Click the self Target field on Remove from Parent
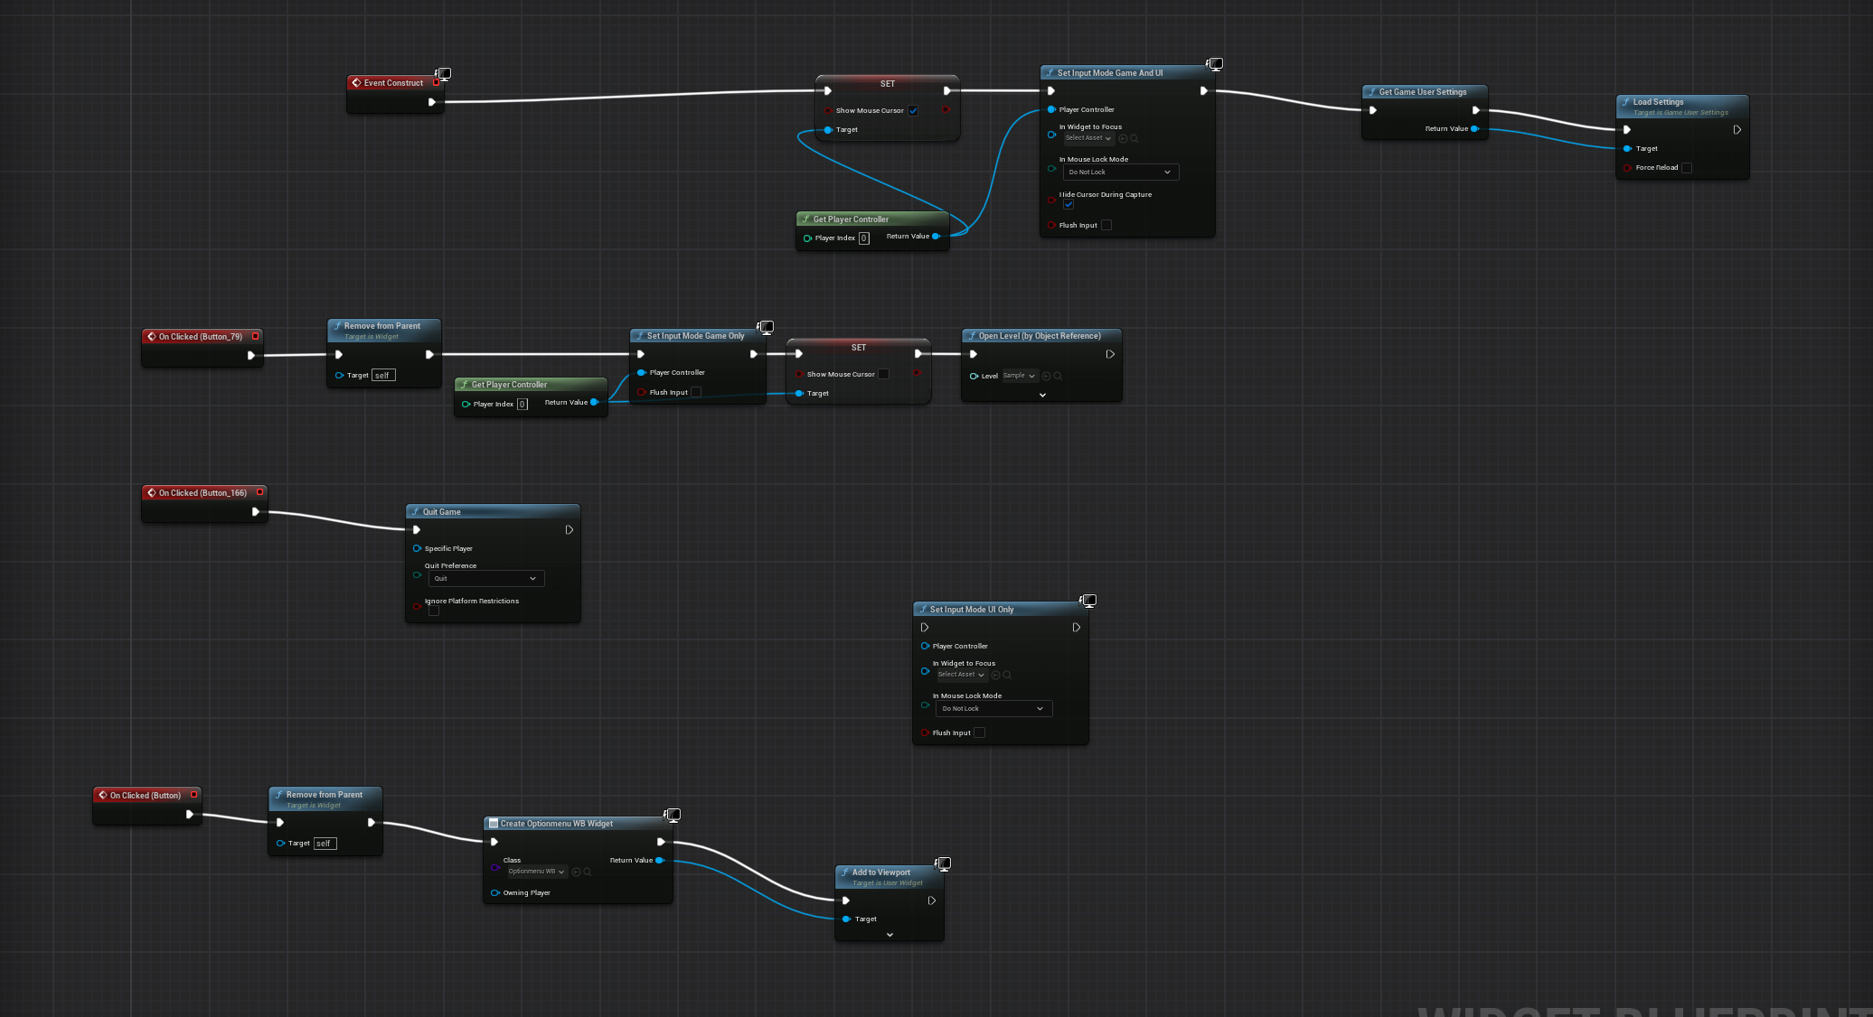The height and width of the screenshot is (1017, 1873). tap(383, 375)
